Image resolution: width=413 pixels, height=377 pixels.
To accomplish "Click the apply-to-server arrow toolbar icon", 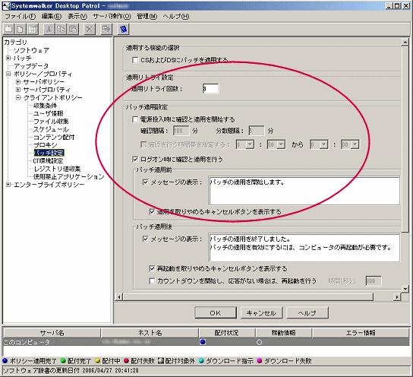I will point(106,29).
